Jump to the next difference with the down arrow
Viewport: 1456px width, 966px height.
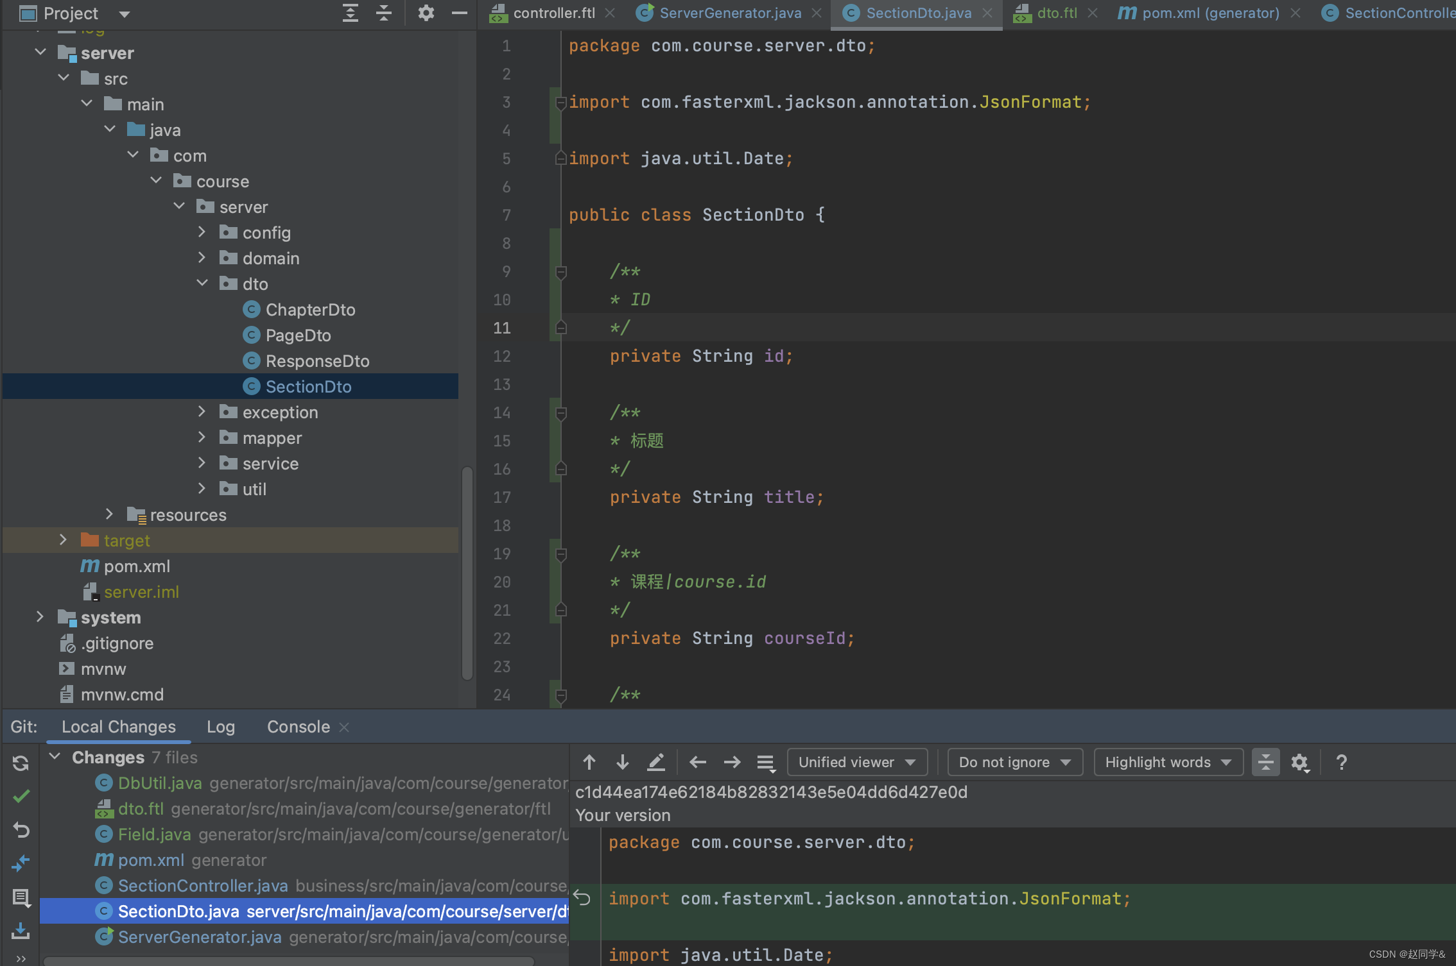coord(622,762)
